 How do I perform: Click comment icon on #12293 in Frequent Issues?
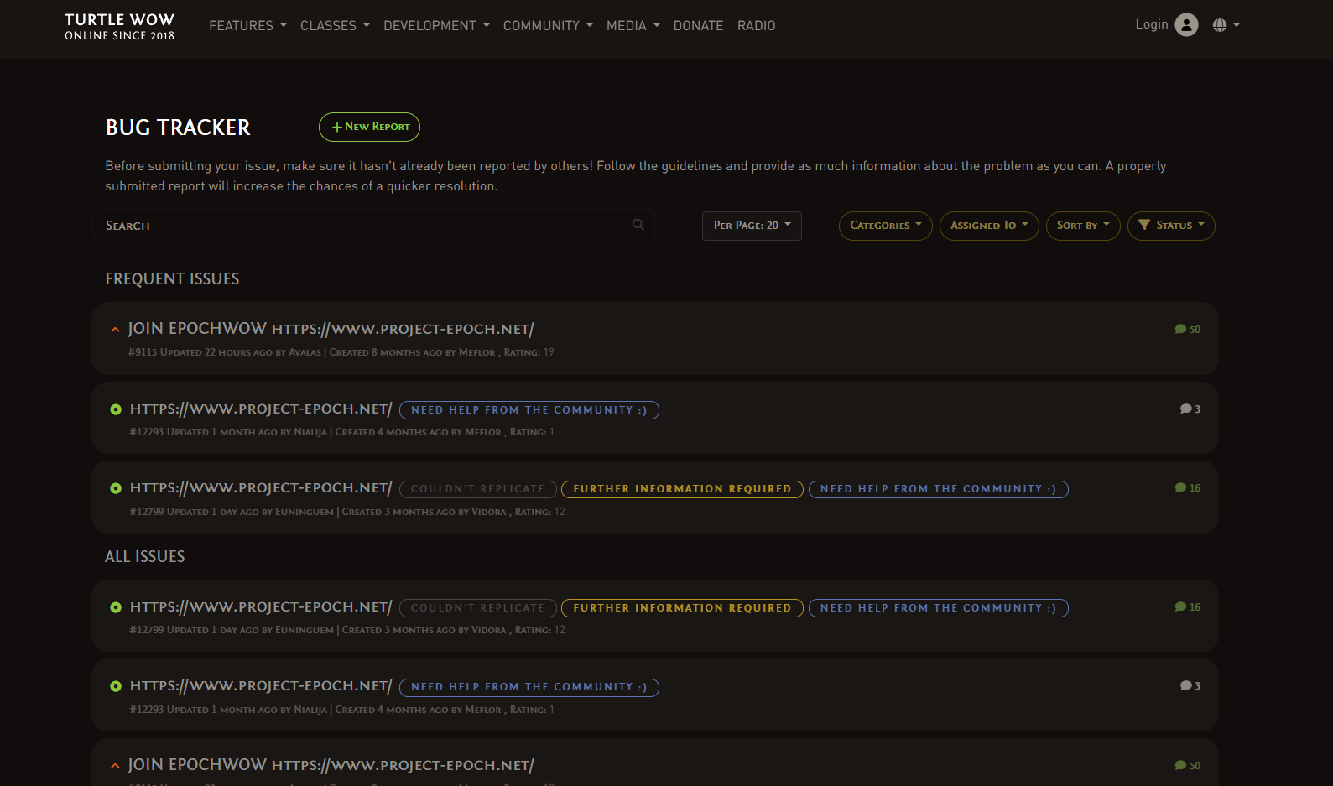pyautogui.click(x=1185, y=409)
